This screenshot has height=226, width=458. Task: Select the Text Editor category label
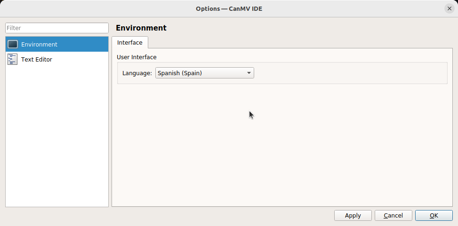37,60
